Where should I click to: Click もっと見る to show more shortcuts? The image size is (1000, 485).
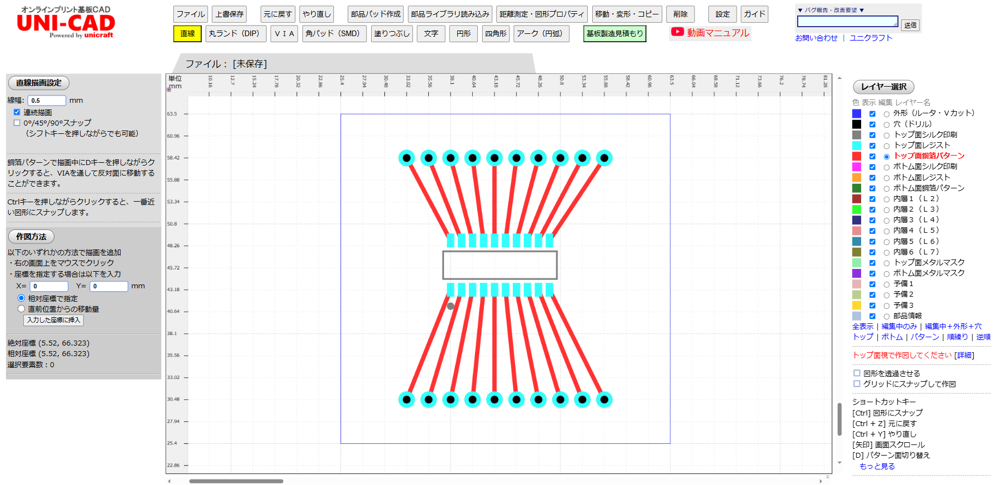[x=877, y=466]
